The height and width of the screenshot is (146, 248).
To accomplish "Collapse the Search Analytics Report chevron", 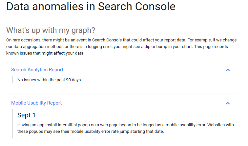I will pyautogui.click(x=228, y=70).
